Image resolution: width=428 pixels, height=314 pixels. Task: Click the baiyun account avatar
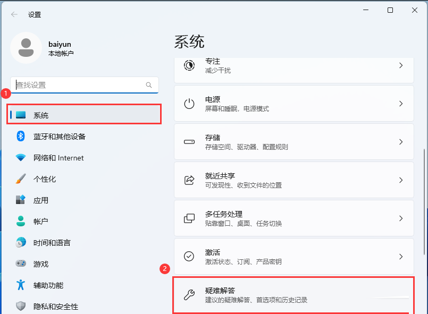coord(26,47)
